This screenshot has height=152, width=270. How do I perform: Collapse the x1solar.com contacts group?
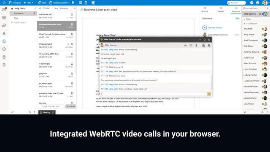244,24
